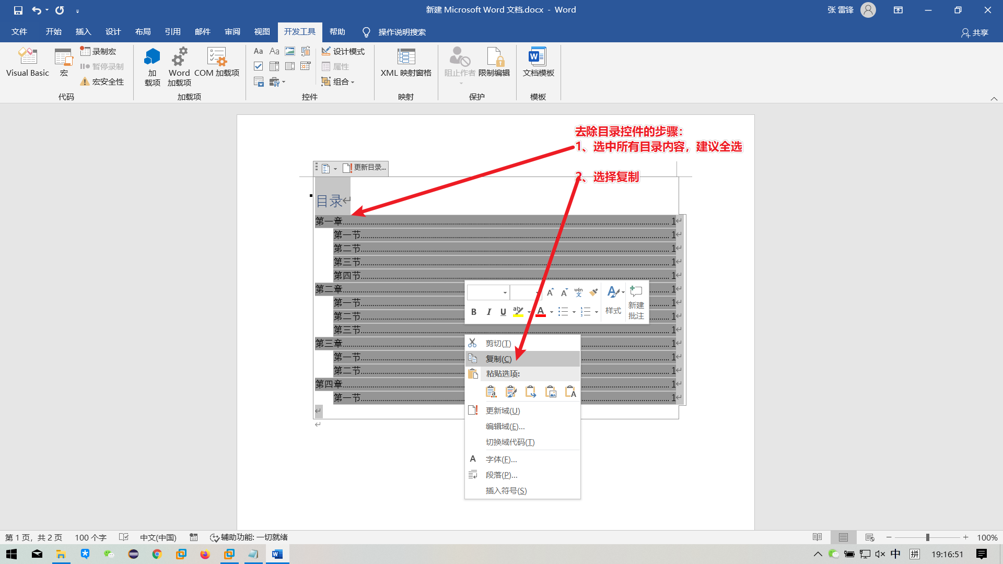Open the Macros (宏) dialog

coord(64,63)
